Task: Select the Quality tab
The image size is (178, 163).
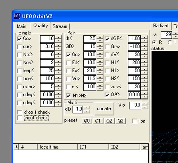Action: click(41, 26)
